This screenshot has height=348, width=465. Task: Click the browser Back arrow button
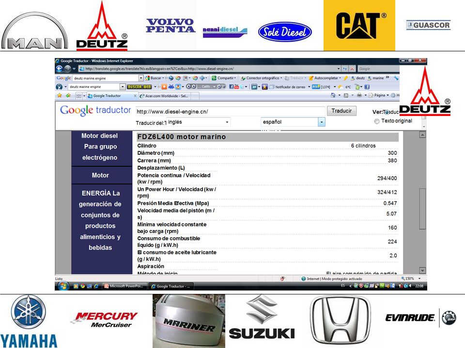[59, 69]
